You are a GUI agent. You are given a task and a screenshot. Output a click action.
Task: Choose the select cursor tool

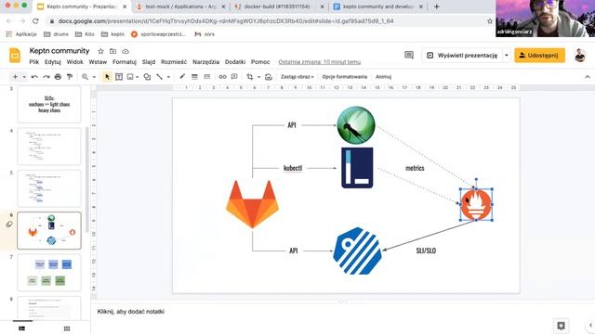[x=107, y=77]
